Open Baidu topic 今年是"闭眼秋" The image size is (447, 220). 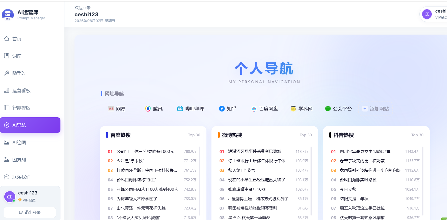(x=130, y=161)
